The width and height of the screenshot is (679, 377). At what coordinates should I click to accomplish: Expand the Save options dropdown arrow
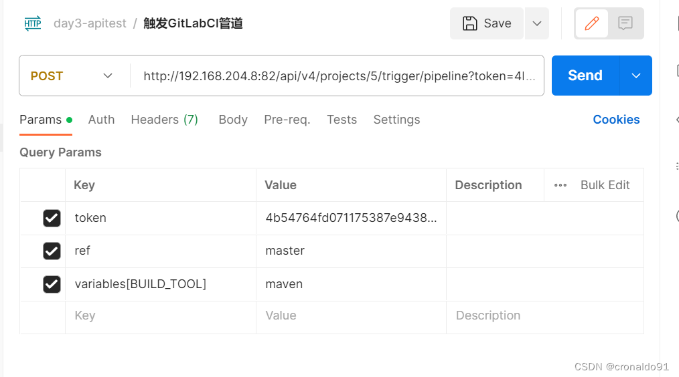pyautogui.click(x=537, y=23)
